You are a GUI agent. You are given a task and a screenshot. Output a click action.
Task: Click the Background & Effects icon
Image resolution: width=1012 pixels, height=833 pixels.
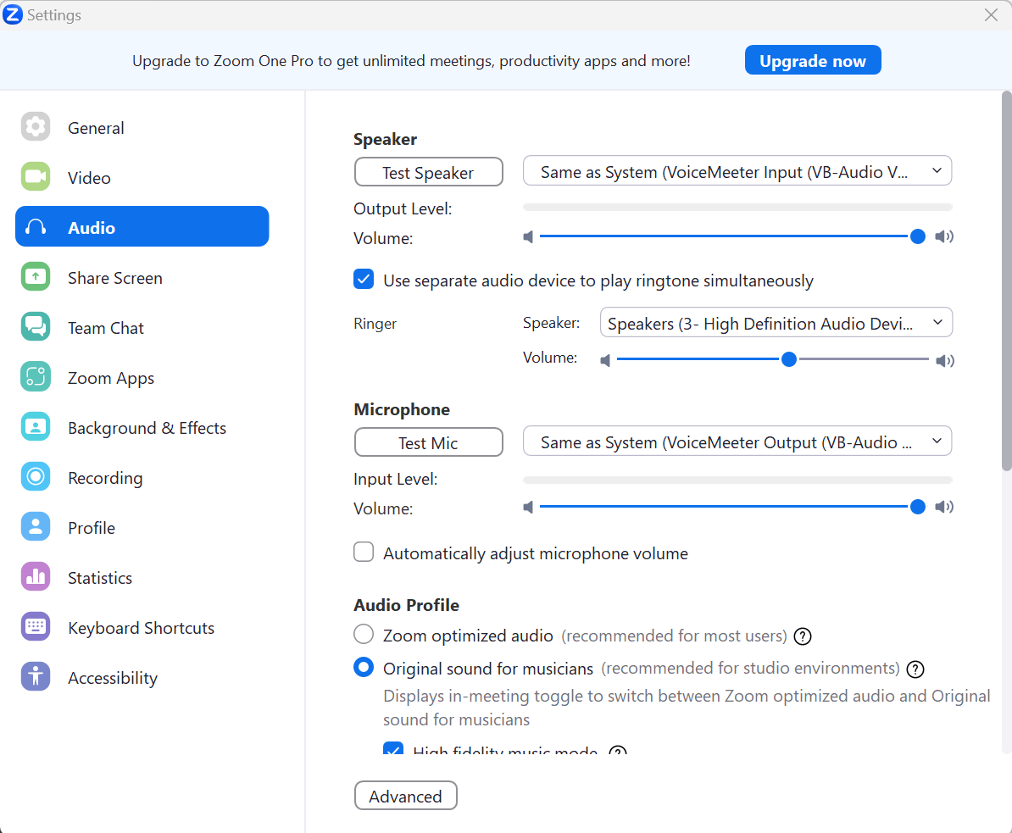pyautogui.click(x=36, y=426)
